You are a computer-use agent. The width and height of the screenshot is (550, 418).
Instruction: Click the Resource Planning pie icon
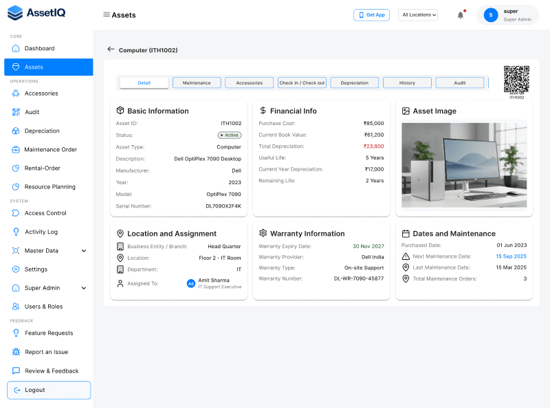(16, 186)
